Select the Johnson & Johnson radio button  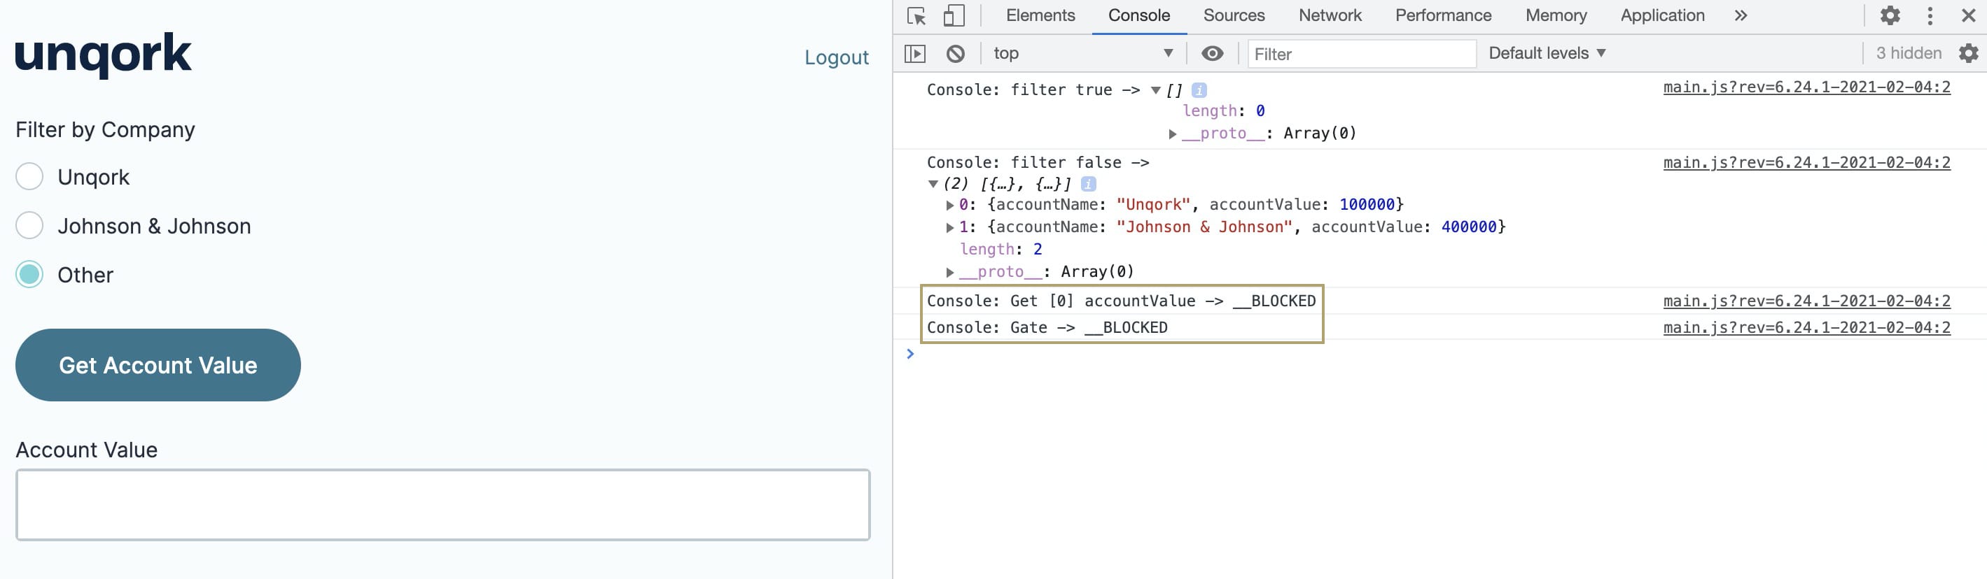(29, 226)
